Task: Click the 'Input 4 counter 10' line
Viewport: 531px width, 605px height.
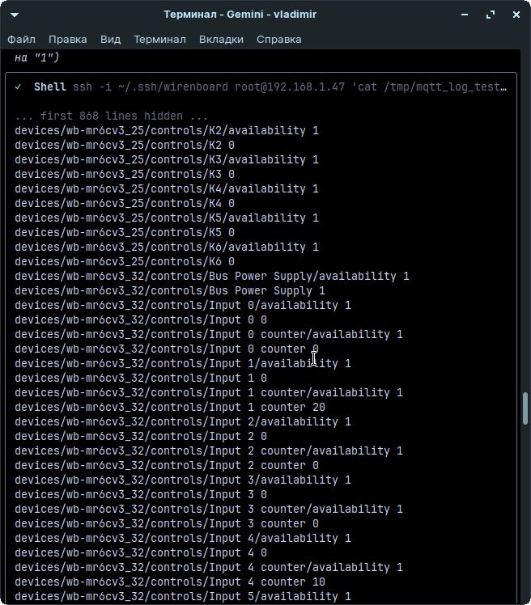Action: (170, 582)
